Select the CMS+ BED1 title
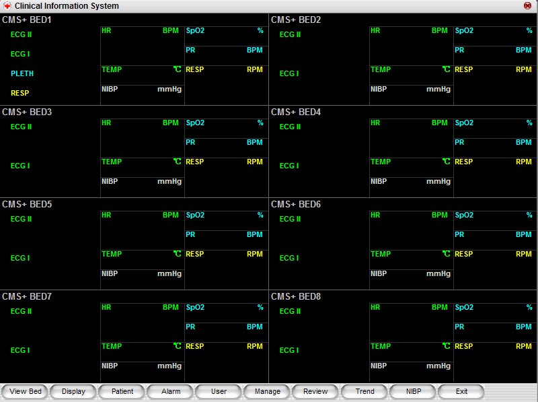The height and width of the screenshot is (402, 538). [27, 20]
